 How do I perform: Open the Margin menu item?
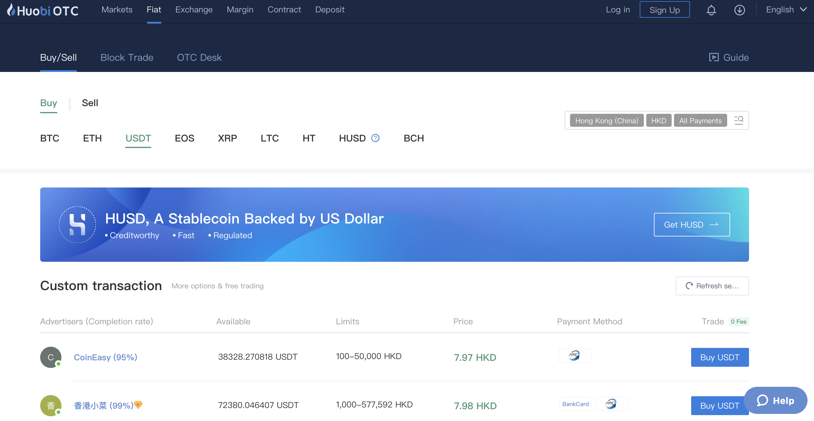pos(240,9)
